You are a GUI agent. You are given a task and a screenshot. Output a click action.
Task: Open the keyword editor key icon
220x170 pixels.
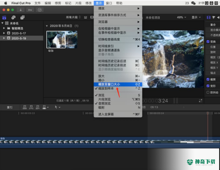click(x=30, y=10)
